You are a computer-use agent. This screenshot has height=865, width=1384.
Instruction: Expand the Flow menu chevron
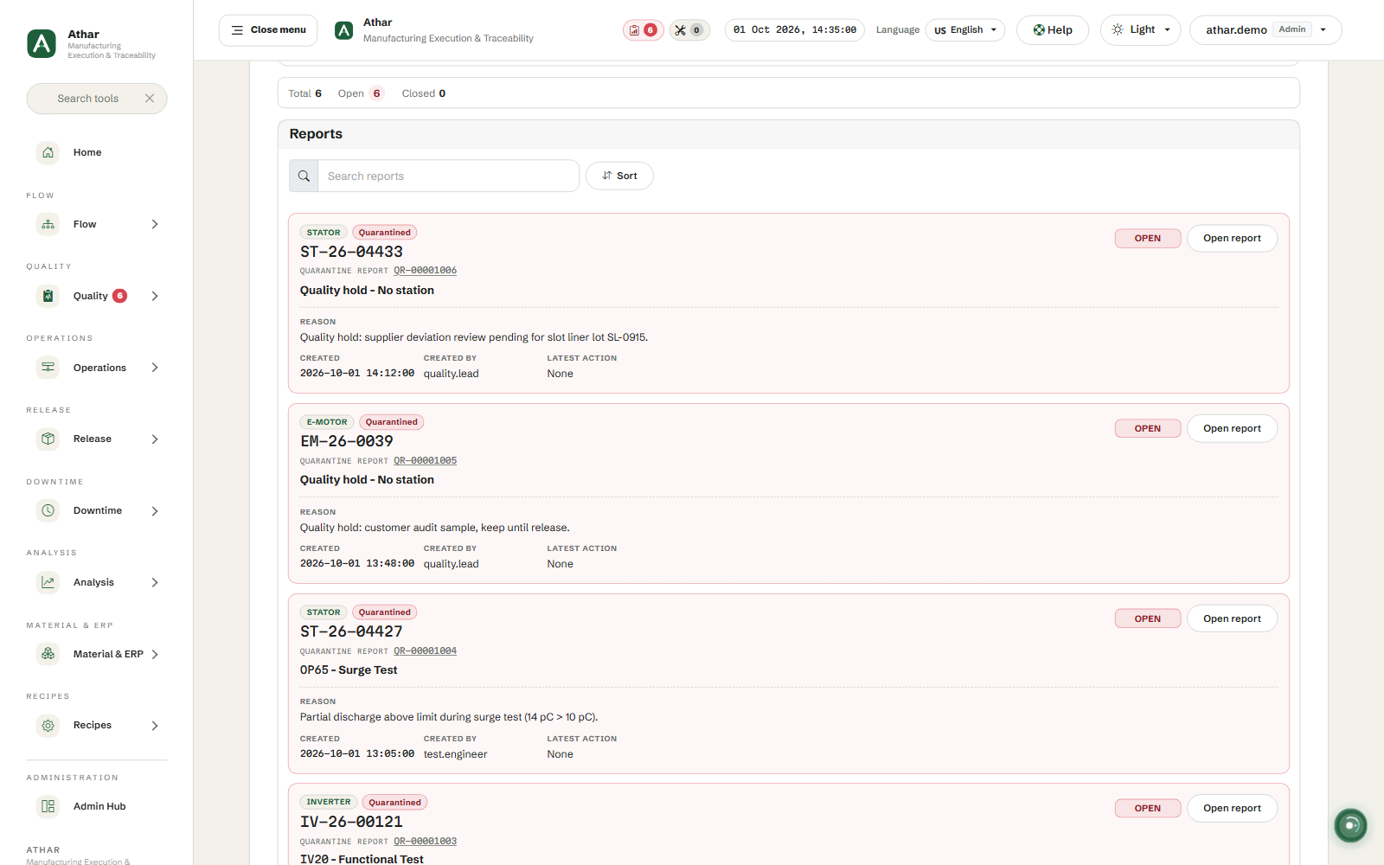point(155,224)
